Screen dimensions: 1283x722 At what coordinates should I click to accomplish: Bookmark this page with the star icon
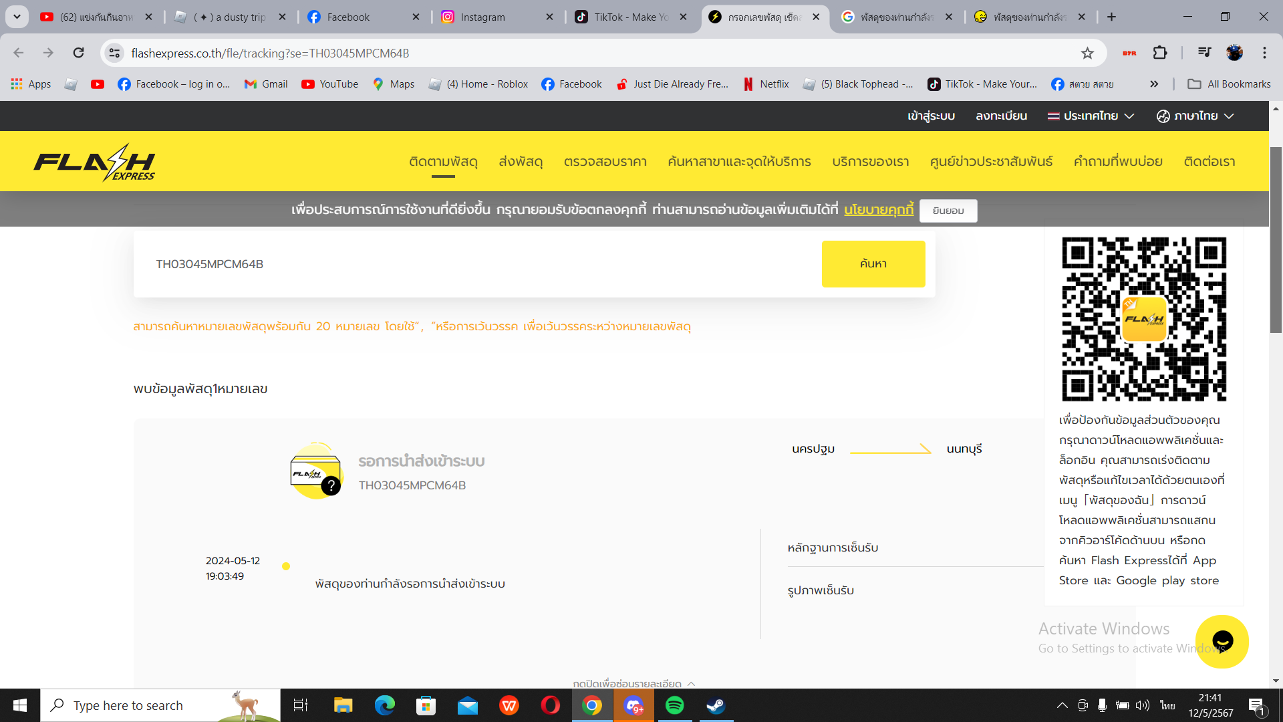[x=1087, y=53]
